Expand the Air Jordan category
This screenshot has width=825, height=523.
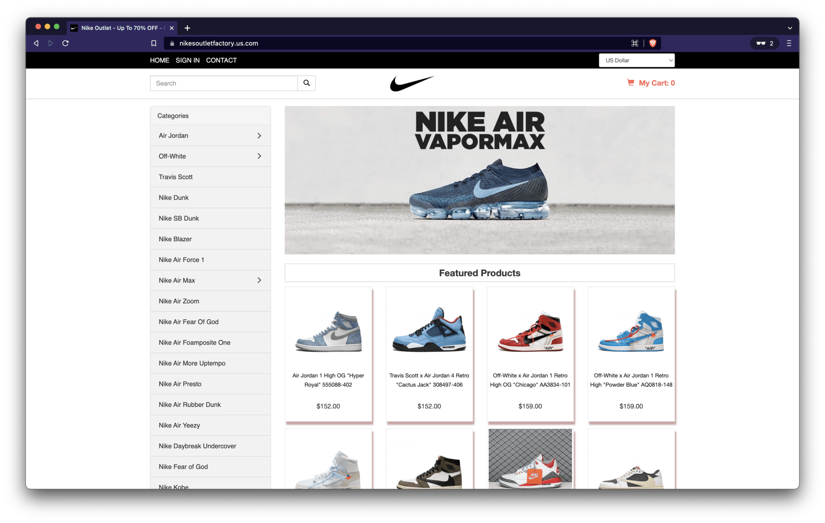(x=259, y=135)
